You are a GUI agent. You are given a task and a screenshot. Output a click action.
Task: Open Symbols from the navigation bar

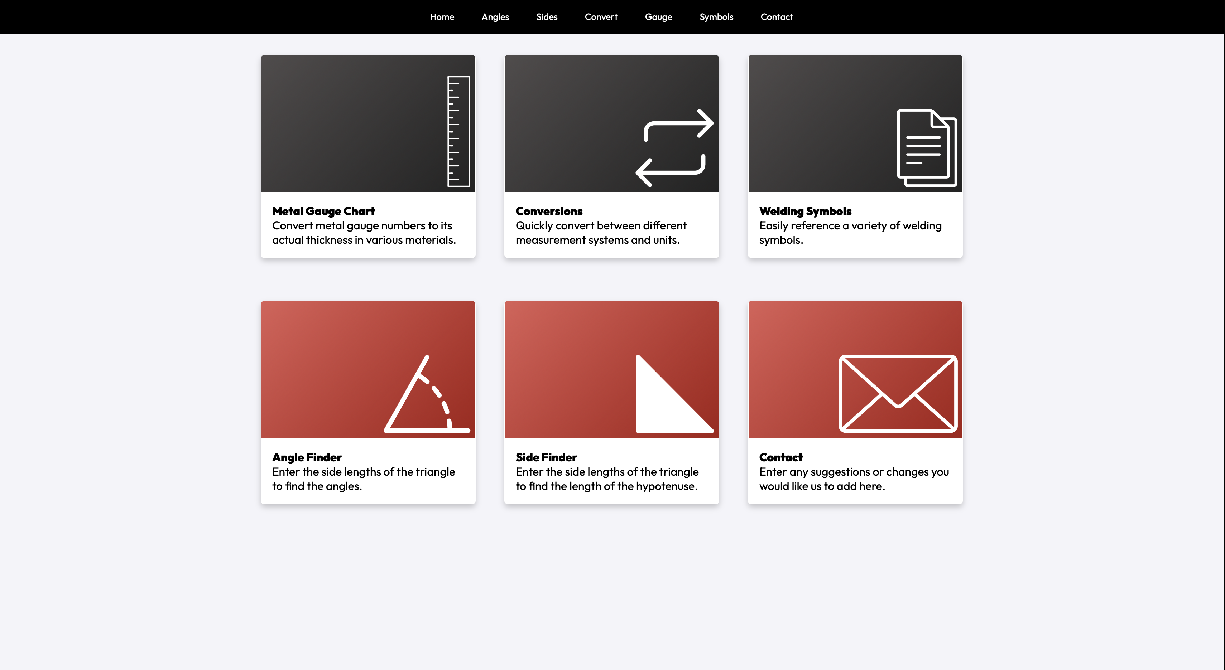pos(716,16)
